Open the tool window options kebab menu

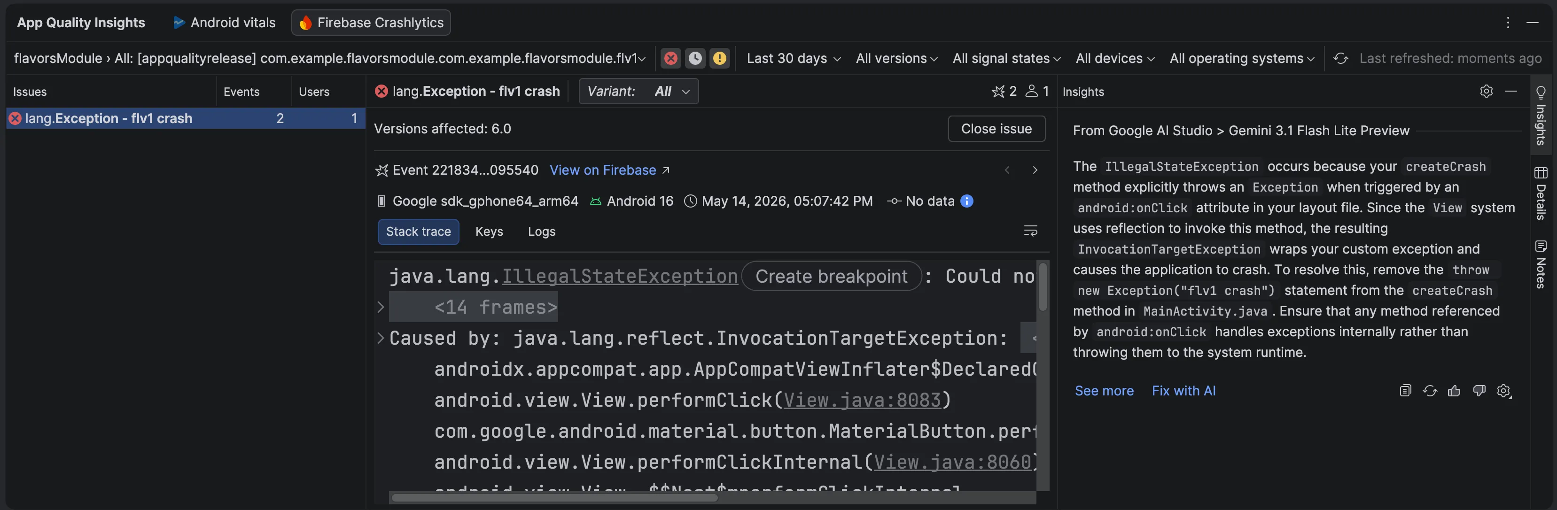[x=1508, y=23]
